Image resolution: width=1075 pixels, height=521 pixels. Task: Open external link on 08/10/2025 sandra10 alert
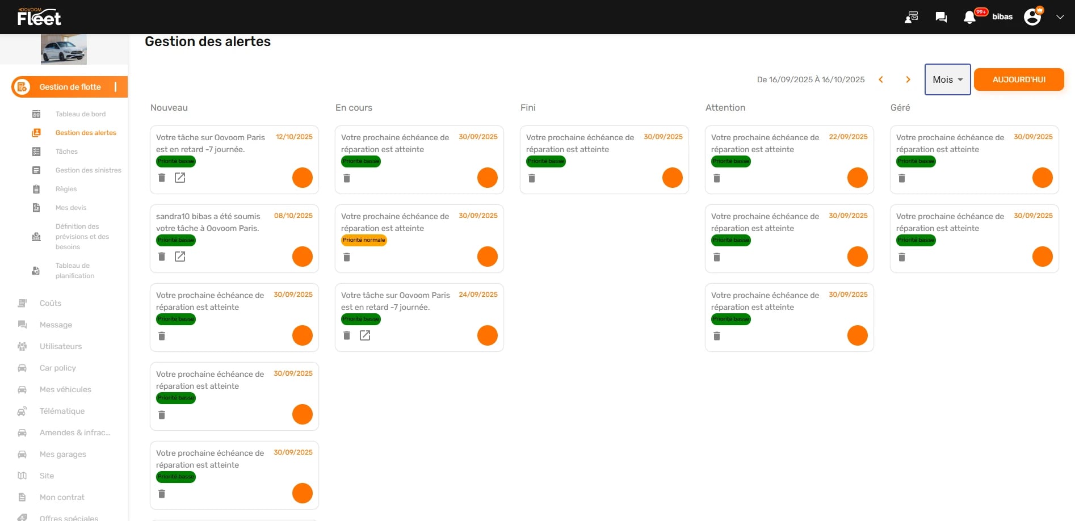pos(180,257)
